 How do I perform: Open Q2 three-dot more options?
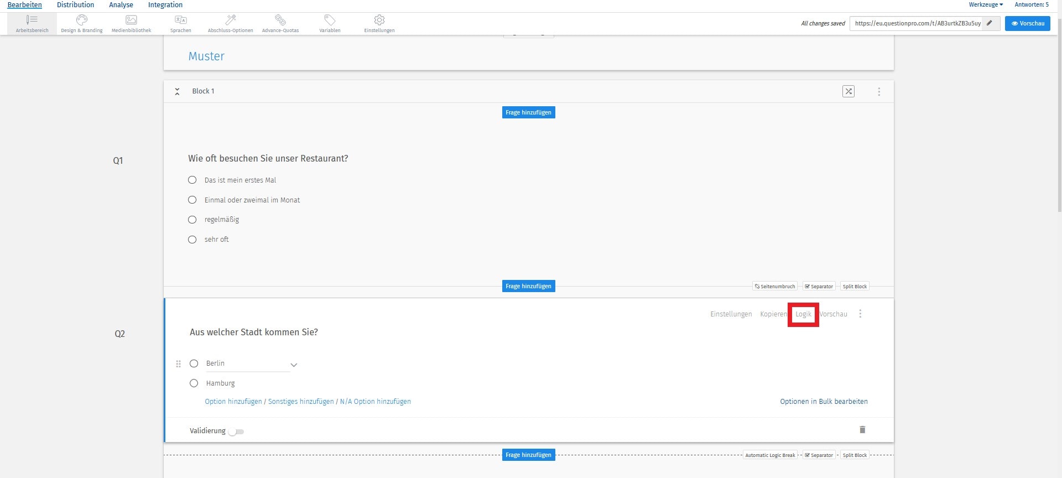[860, 314]
